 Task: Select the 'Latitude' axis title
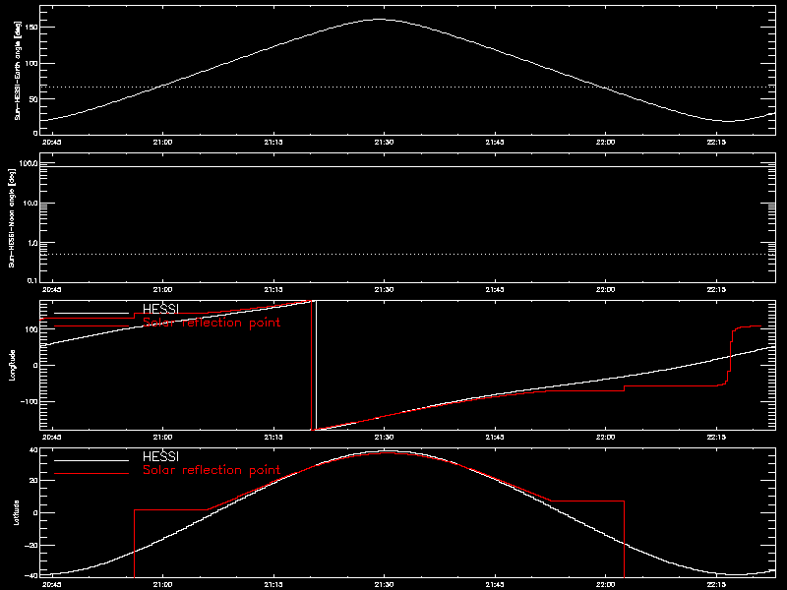pyautogui.click(x=17, y=512)
